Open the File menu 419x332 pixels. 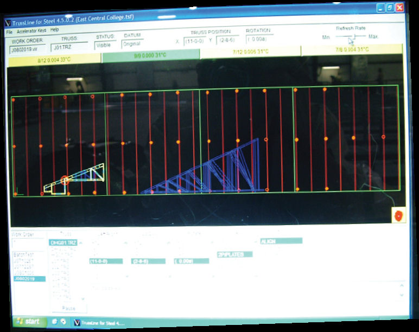click(x=9, y=31)
